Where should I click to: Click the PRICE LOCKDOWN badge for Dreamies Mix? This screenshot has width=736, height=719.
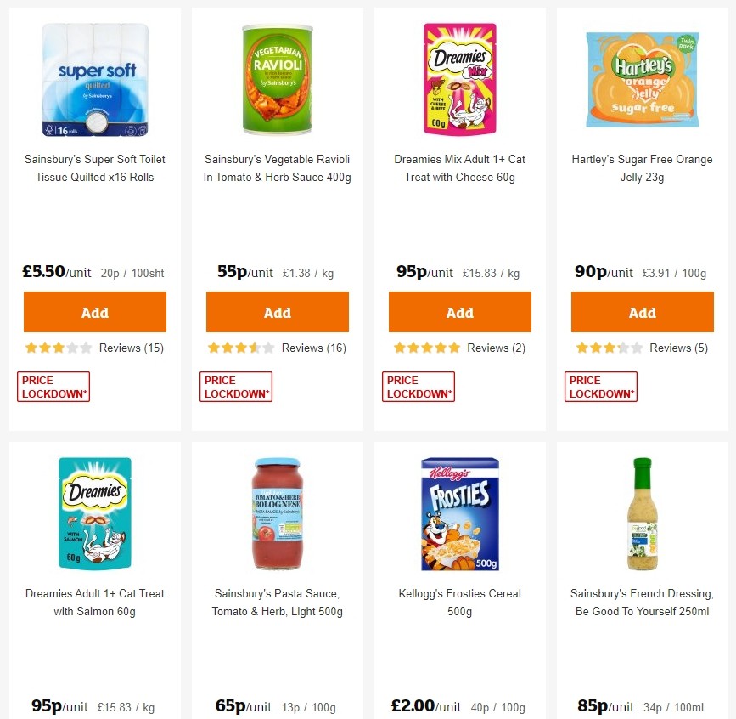point(419,386)
